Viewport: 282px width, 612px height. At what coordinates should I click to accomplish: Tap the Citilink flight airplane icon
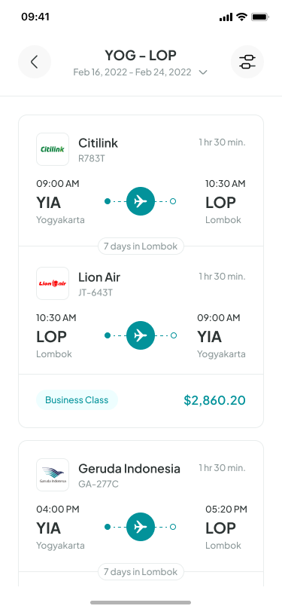pyautogui.click(x=141, y=201)
